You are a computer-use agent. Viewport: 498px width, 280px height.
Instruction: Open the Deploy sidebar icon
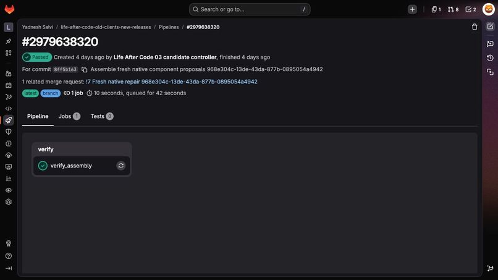[x=9, y=143]
